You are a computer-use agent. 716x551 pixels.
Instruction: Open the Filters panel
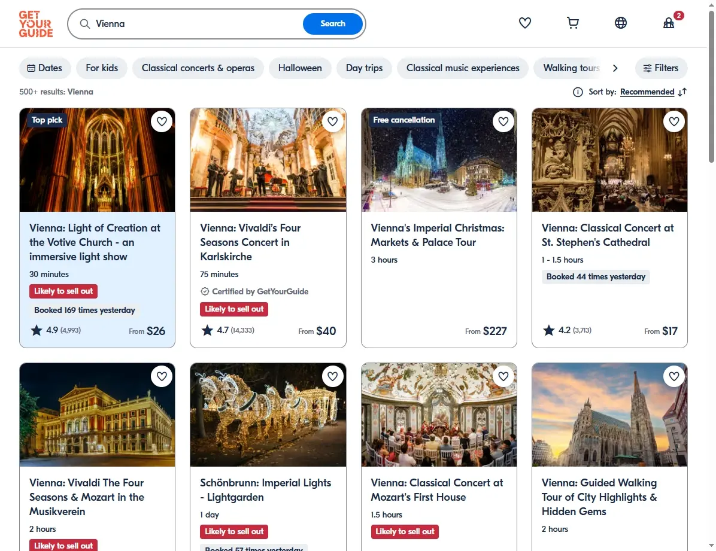(661, 68)
